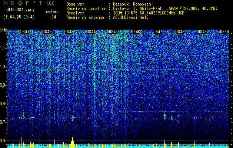Click the Receiving Location value text
This screenshot has height=148, width=233.
point(165,9)
